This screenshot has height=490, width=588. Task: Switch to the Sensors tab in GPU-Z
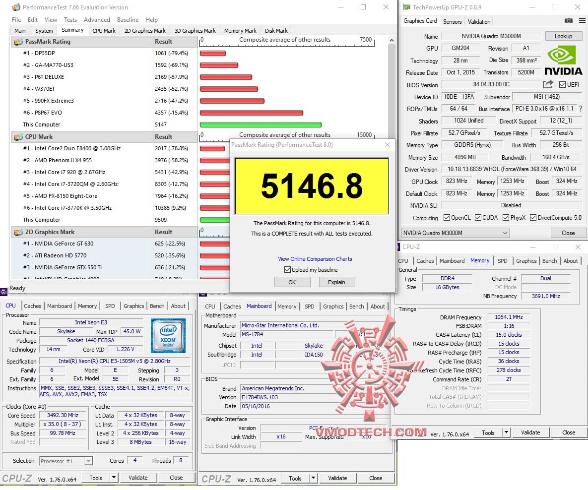tap(452, 21)
